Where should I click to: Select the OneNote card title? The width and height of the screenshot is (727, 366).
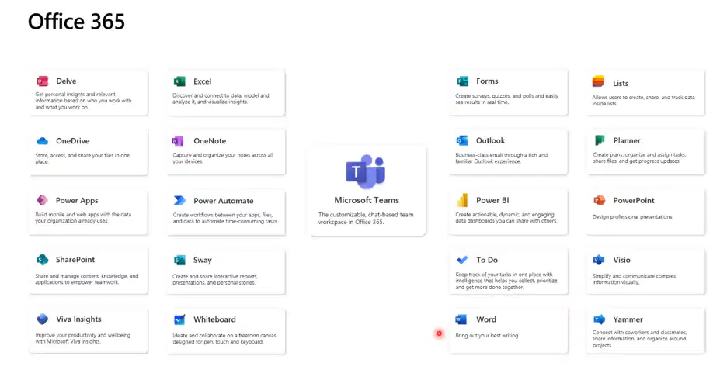(x=210, y=140)
